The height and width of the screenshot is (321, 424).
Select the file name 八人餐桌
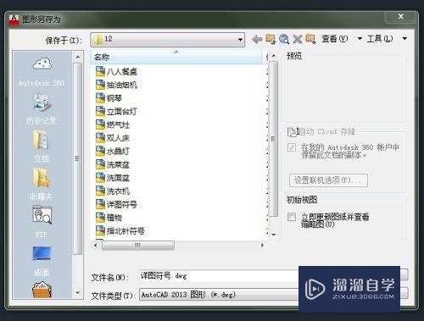[122, 72]
